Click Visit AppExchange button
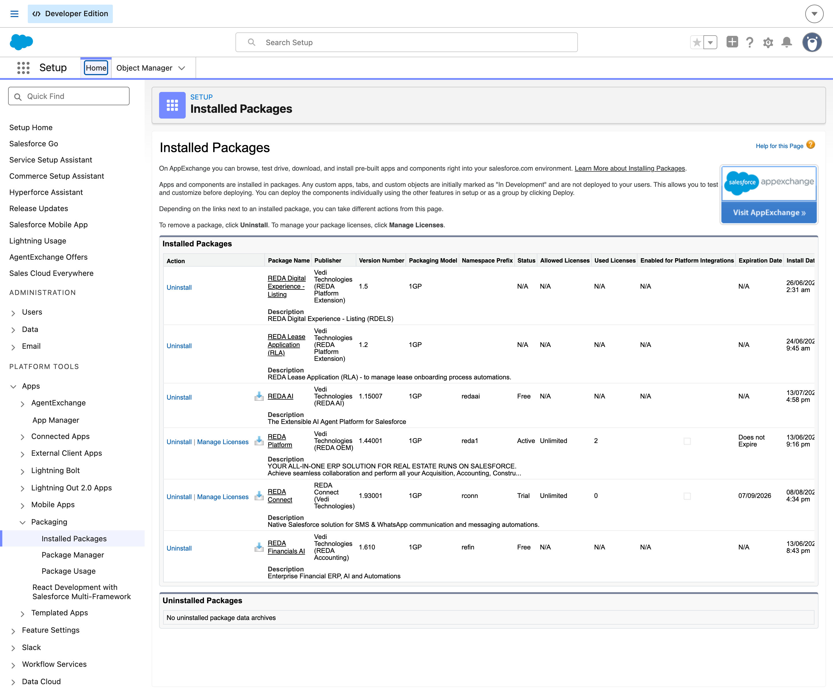 coord(769,213)
